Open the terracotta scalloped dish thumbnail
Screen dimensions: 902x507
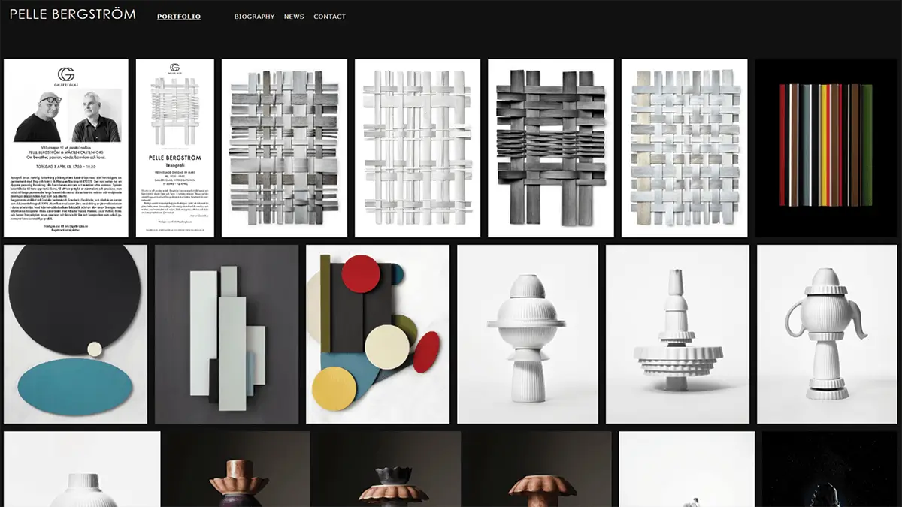click(540, 469)
